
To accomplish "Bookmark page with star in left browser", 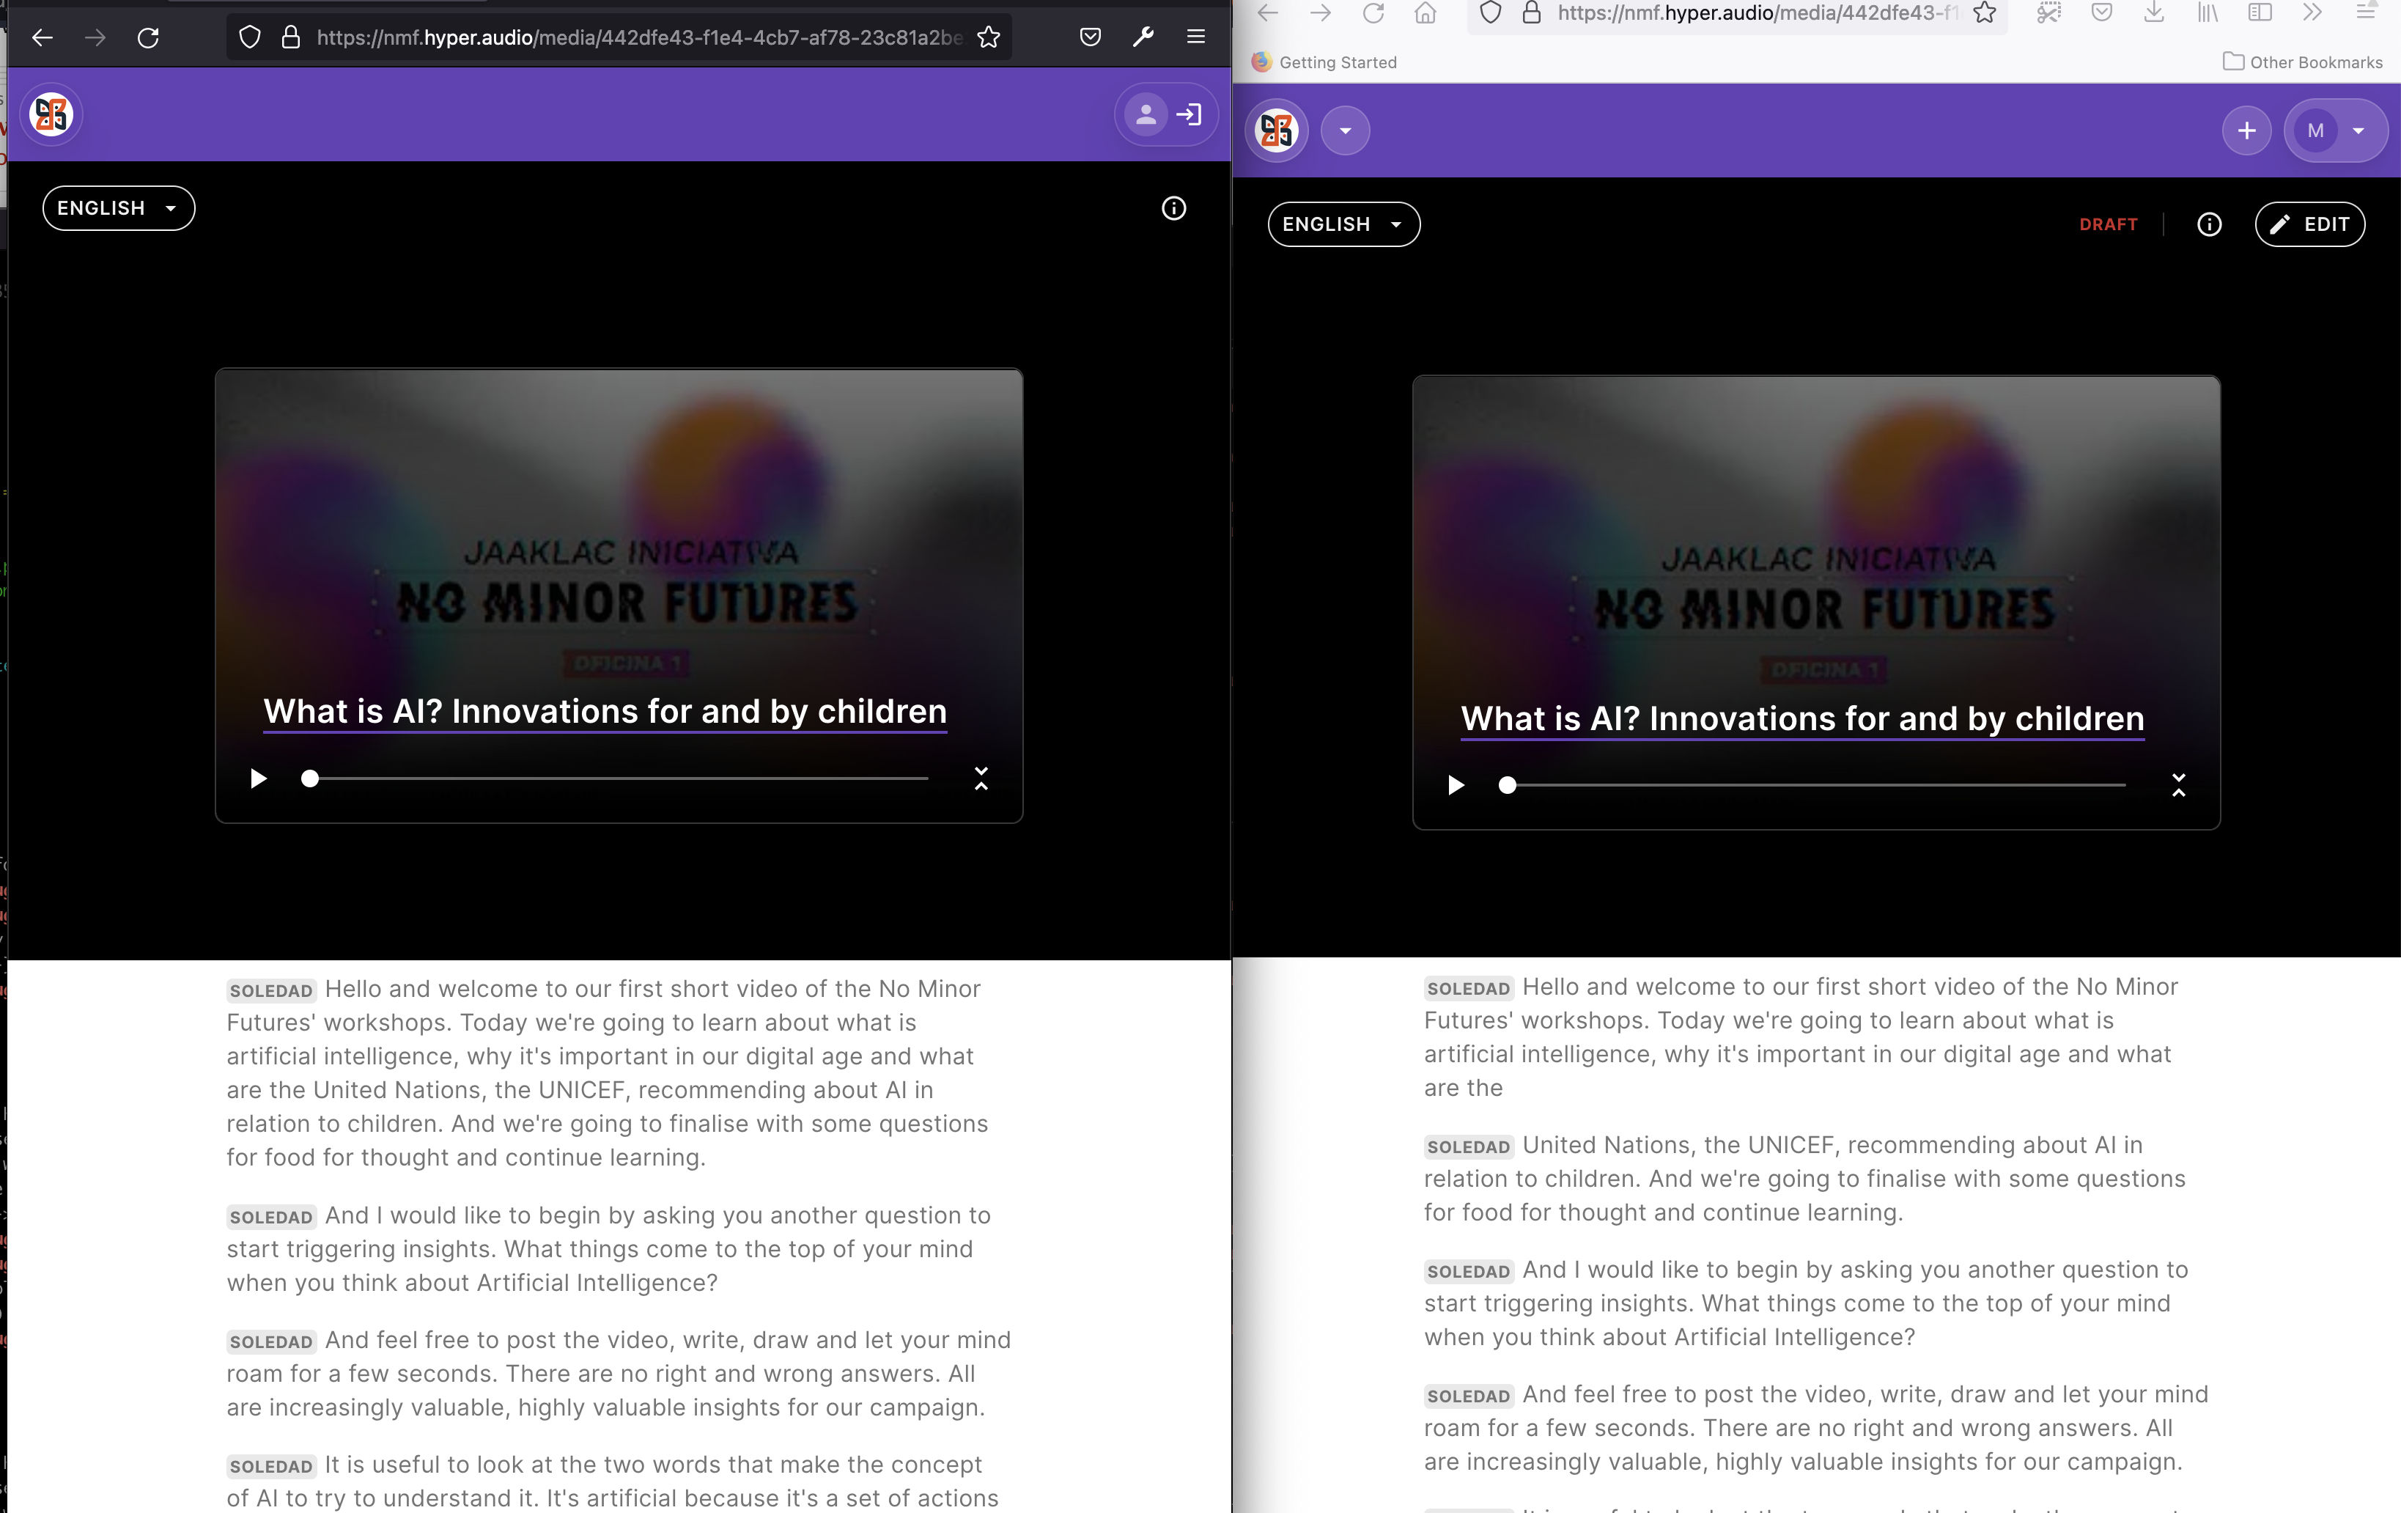I will click(x=988, y=38).
